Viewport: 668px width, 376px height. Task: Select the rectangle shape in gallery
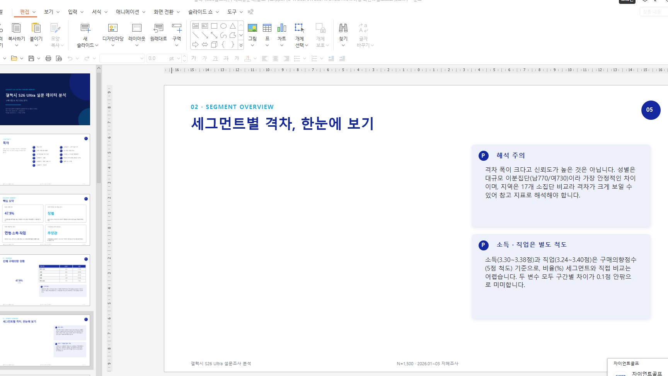click(214, 26)
